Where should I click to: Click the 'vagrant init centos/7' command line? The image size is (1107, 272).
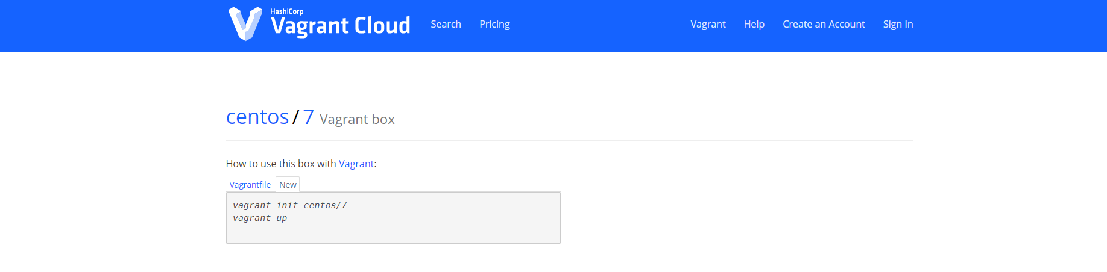290,205
